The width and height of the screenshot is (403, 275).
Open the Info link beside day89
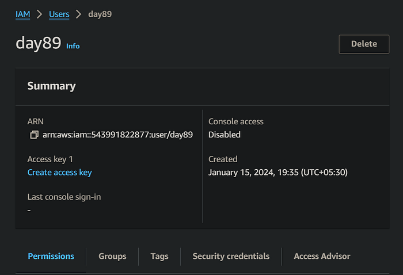[73, 46]
